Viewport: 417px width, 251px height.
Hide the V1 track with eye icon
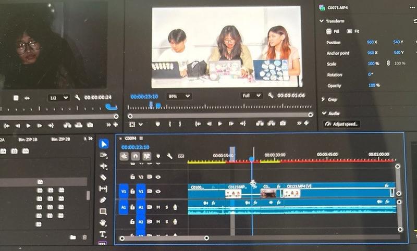(158, 192)
